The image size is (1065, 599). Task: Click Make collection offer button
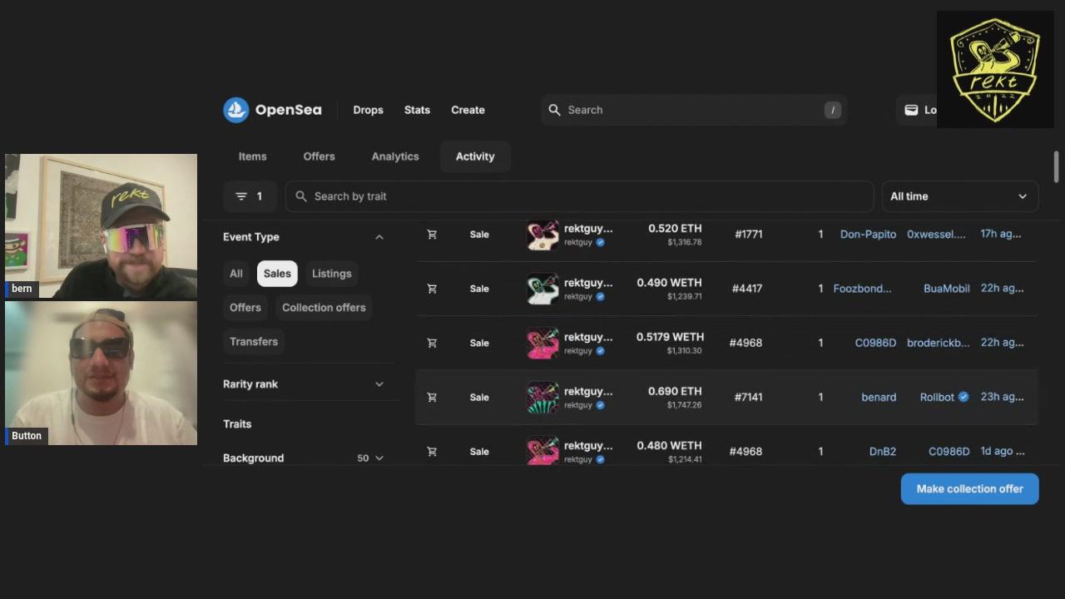coord(969,489)
